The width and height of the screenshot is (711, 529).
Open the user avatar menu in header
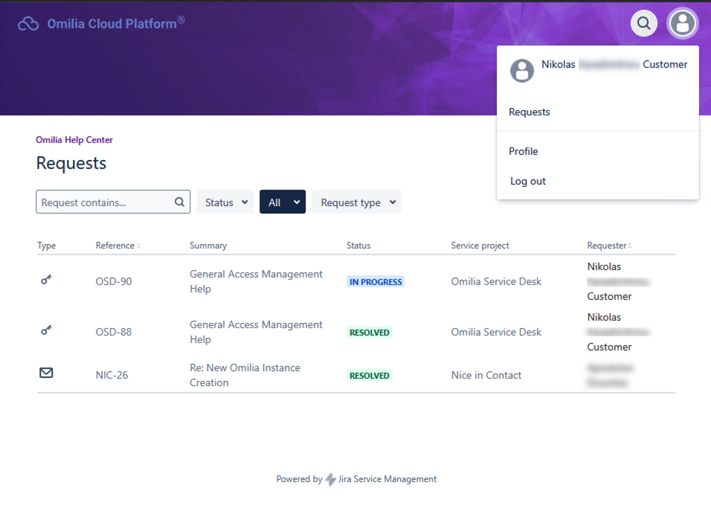tap(682, 24)
